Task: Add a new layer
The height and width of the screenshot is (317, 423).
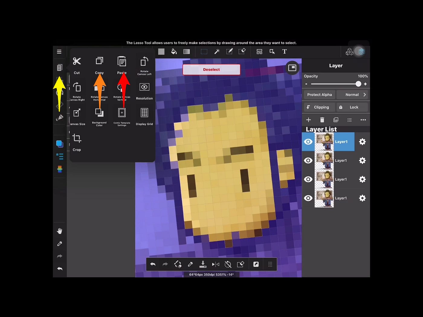Action: pyautogui.click(x=308, y=120)
